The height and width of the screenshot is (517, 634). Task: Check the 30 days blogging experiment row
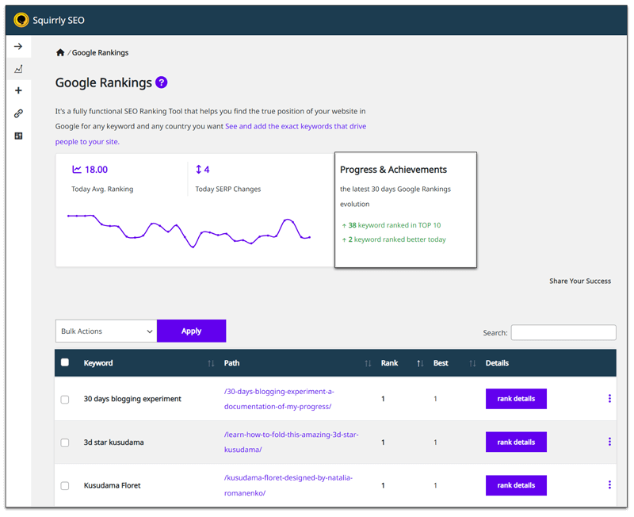click(65, 400)
